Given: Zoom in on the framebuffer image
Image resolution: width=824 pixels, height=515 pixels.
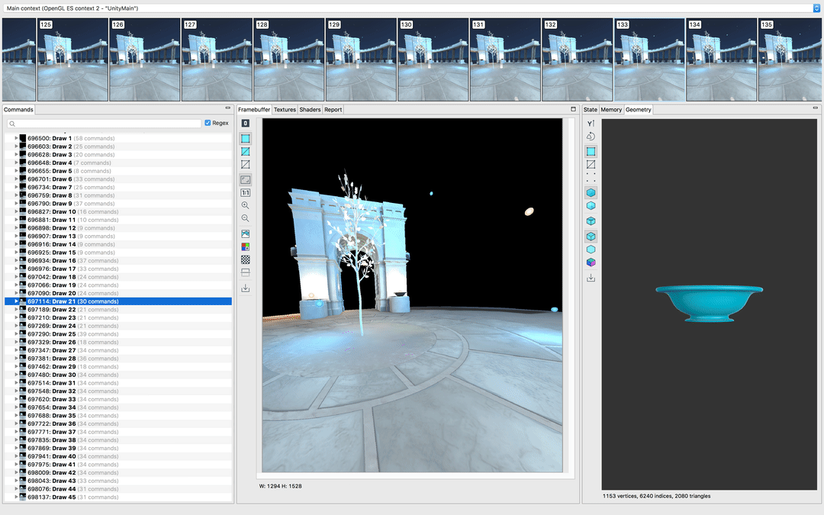Looking at the screenshot, I should point(246,205).
